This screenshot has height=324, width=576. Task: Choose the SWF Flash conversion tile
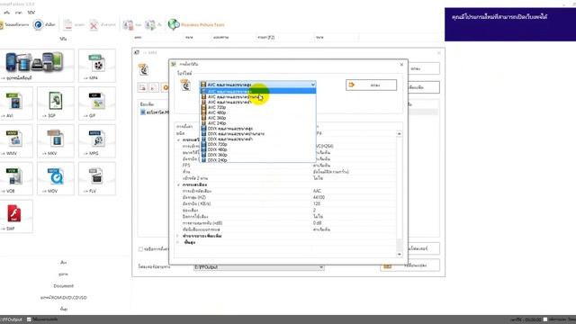click(x=16, y=216)
